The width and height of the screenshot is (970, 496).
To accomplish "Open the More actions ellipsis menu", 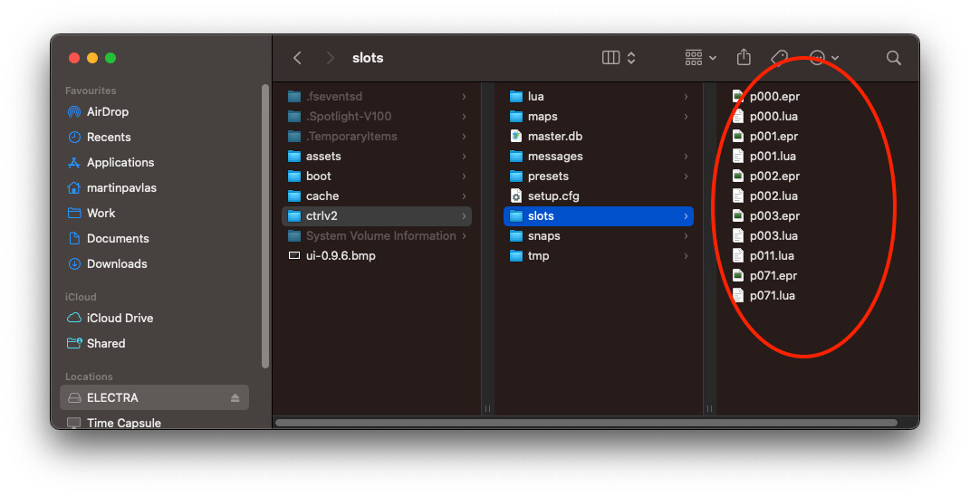I will click(x=824, y=58).
